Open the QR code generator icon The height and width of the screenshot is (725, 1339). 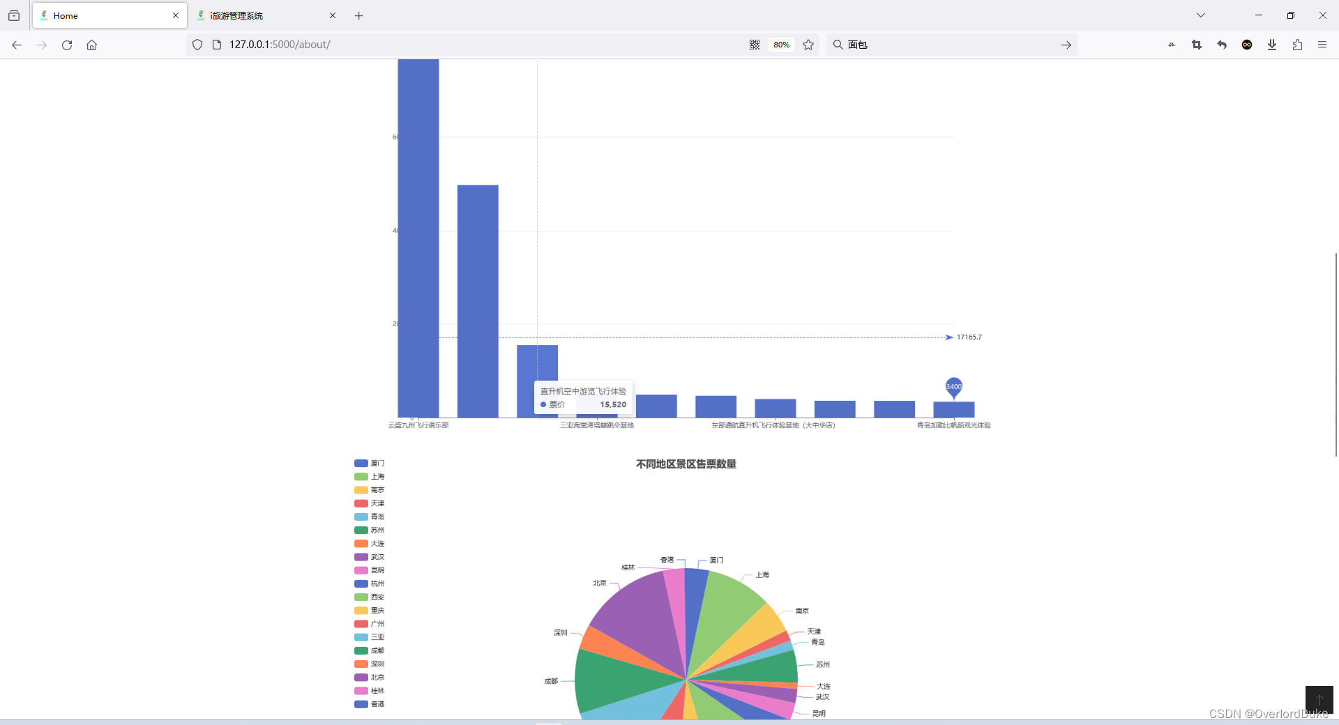pyautogui.click(x=755, y=45)
